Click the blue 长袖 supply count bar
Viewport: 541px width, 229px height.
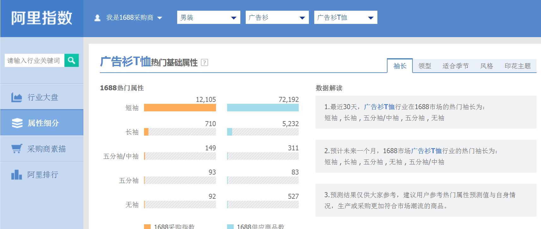230,132
